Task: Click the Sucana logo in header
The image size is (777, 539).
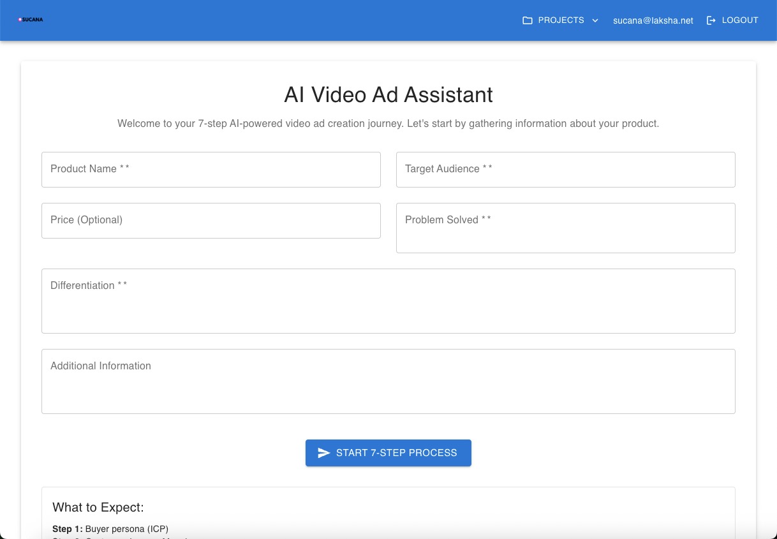Action: 31,20
